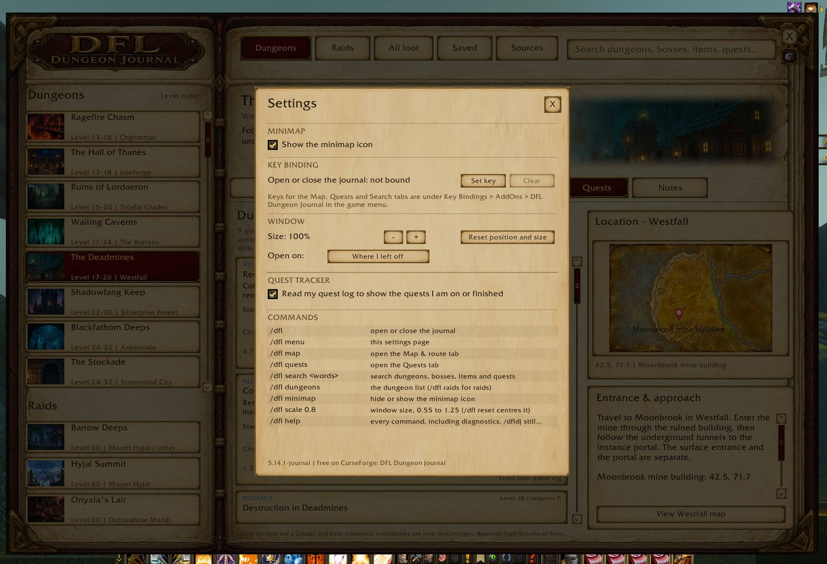Open the All loot tab
Screen dimensions: 827x564
[x=403, y=48]
